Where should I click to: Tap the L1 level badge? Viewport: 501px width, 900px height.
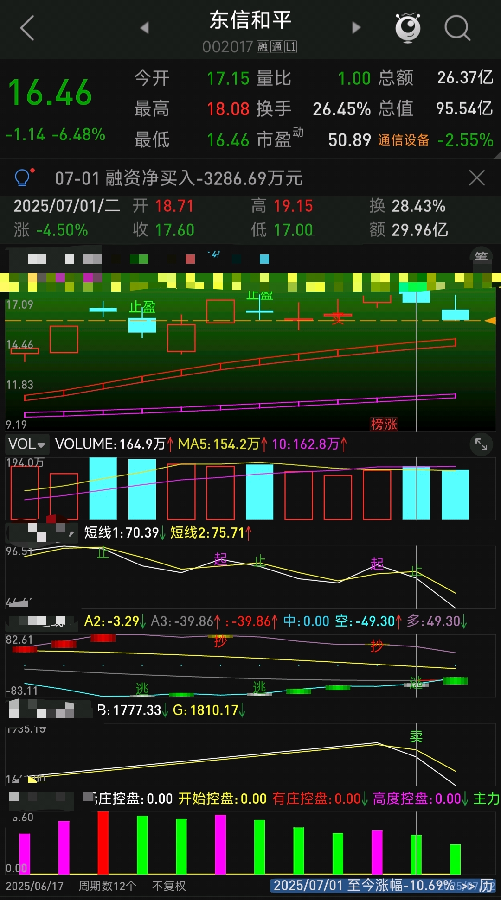[291, 47]
